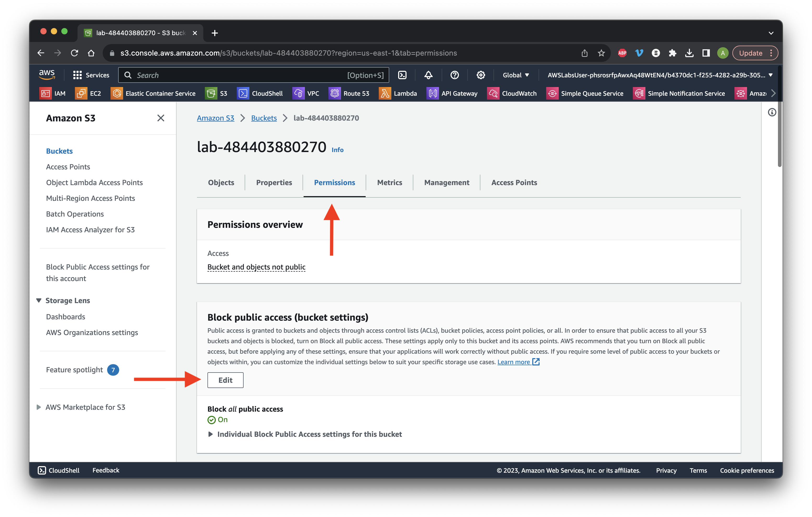Open the S3 shortcut in the favorites bar
The height and width of the screenshot is (517, 812).
216,94
